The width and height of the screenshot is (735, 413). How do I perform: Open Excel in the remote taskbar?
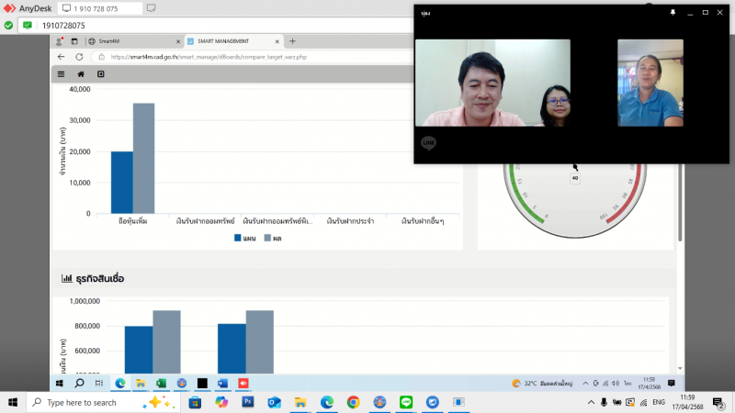point(161,383)
